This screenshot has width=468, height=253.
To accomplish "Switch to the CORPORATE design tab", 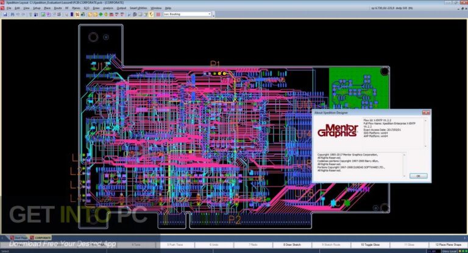I will pyautogui.click(x=41, y=238).
